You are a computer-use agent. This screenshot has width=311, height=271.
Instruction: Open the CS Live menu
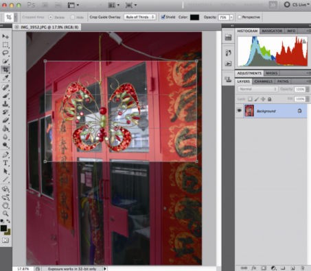[x=297, y=5]
